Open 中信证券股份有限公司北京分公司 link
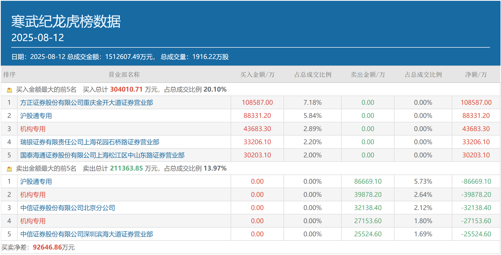Viewport: 501px width, 255px height. tap(68, 208)
